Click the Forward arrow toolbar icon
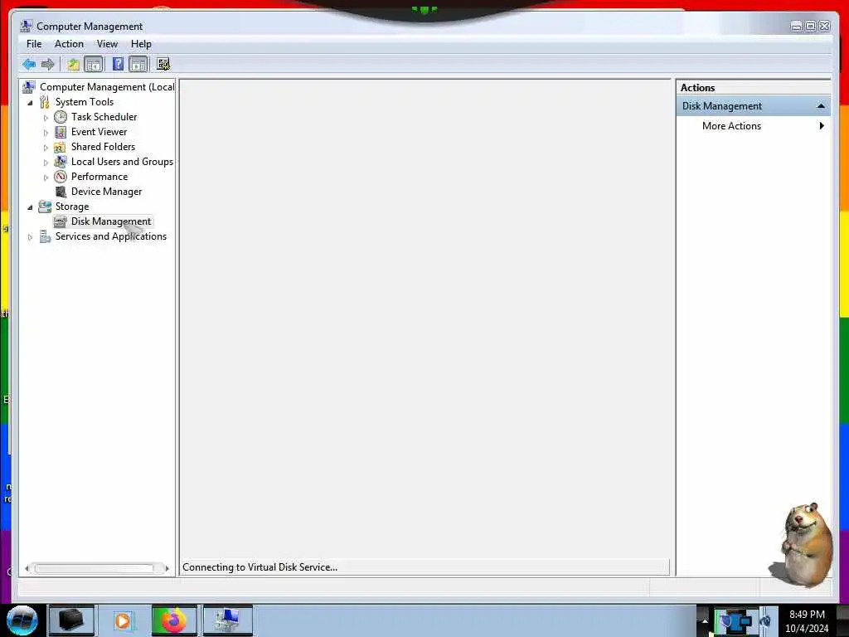This screenshot has width=849, height=637. pos(47,65)
